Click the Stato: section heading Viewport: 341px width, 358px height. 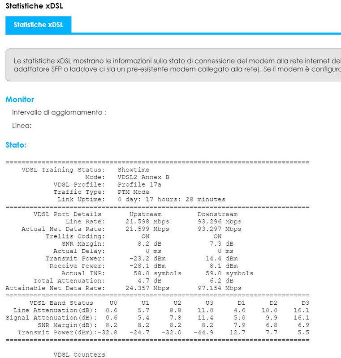tap(16, 145)
